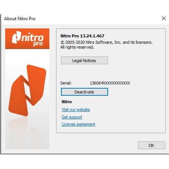
Task: Click the bold "Nitro" heading above the links
Action: [x=67, y=102]
